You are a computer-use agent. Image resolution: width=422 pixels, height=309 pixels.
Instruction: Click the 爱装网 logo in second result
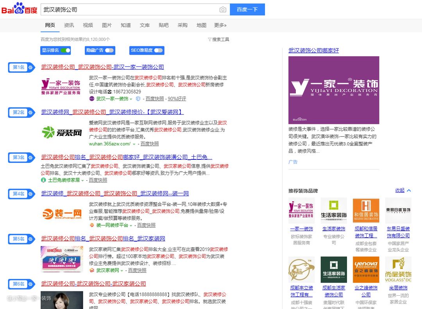pyautogui.click(x=62, y=132)
